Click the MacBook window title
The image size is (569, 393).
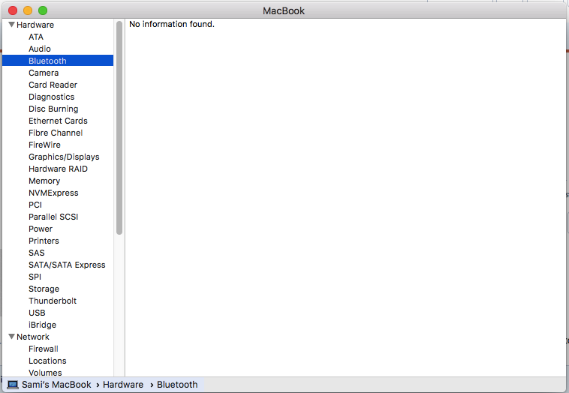tap(284, 11)
